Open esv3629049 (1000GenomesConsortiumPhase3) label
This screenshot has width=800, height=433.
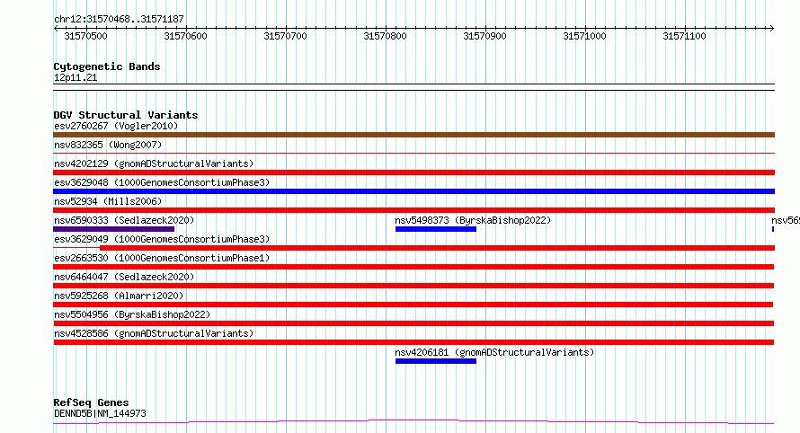point(162,239)
